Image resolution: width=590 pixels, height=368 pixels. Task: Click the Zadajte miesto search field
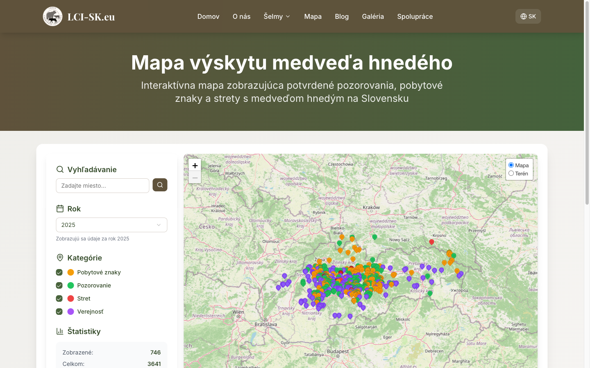click(x=102, y=186)
